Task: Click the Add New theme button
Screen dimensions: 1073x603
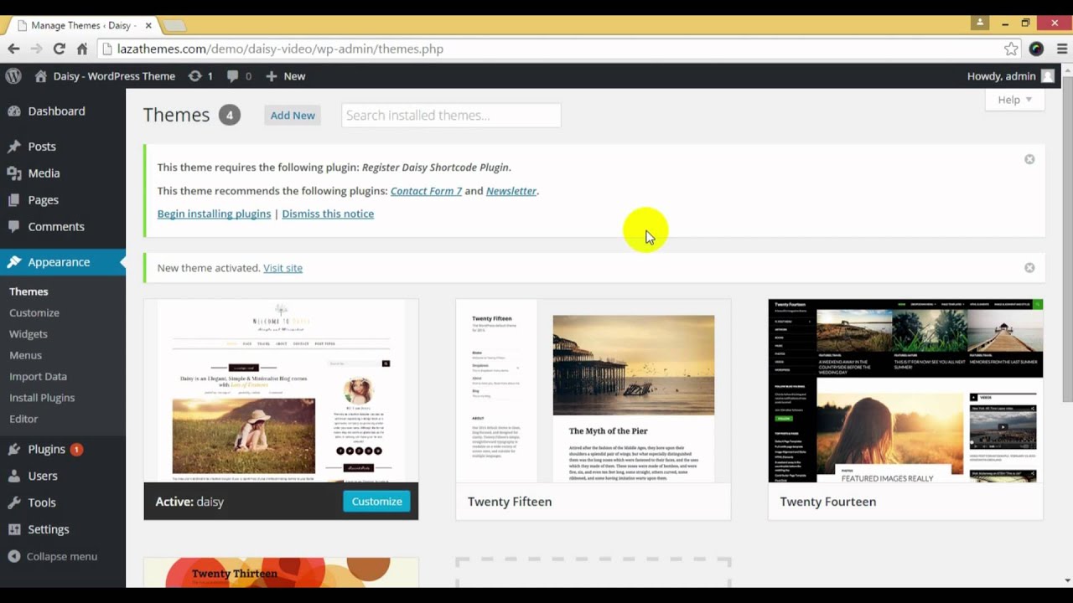Action: click(x=293, y=116)
